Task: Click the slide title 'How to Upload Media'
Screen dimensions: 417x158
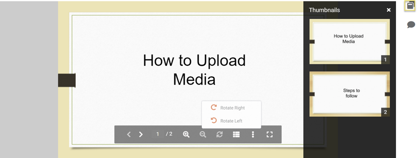Action: coord(194,70)
